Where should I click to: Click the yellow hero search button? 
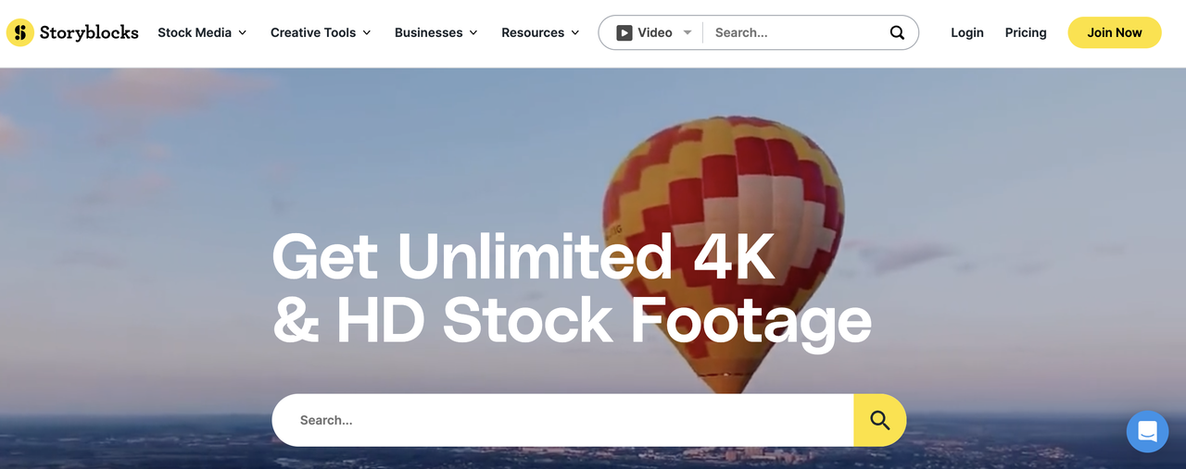point(879,420)
